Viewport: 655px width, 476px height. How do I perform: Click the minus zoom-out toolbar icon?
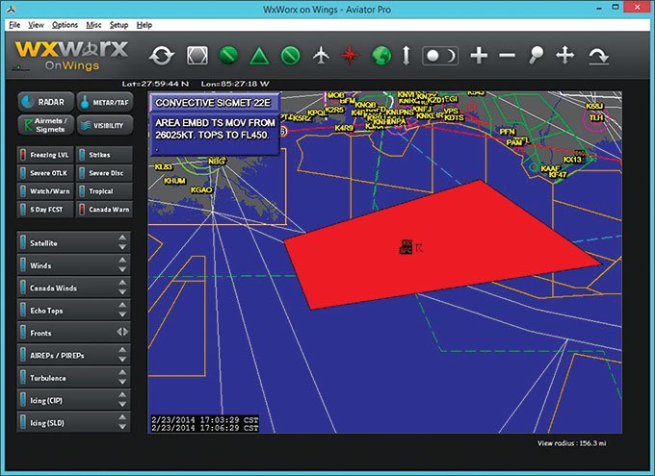(508, 56)
